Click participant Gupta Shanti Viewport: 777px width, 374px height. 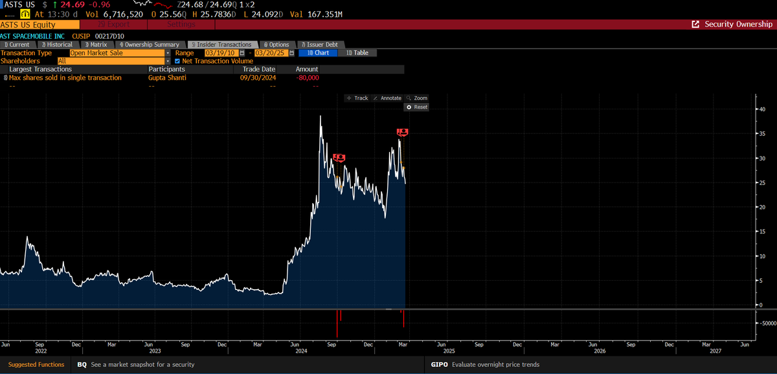pos(166,78)
